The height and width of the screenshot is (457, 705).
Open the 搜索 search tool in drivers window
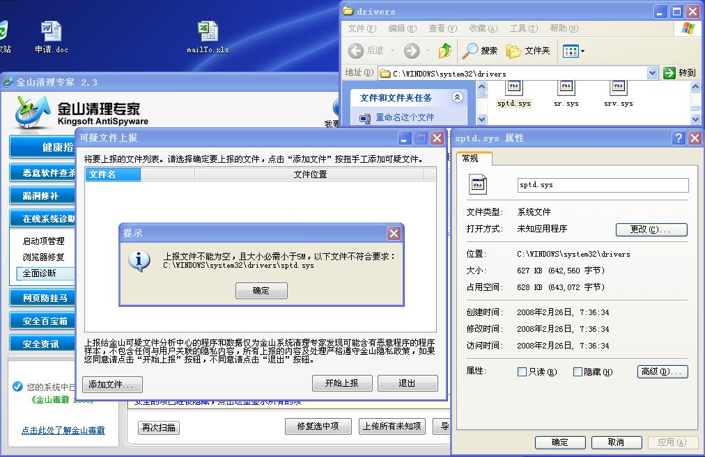click(480, 51)
